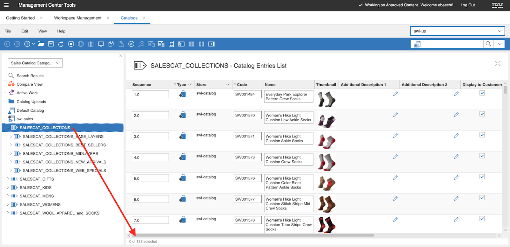
Task: Click the create new (plus) toolbar icon
Action: [x=27, y=44]
